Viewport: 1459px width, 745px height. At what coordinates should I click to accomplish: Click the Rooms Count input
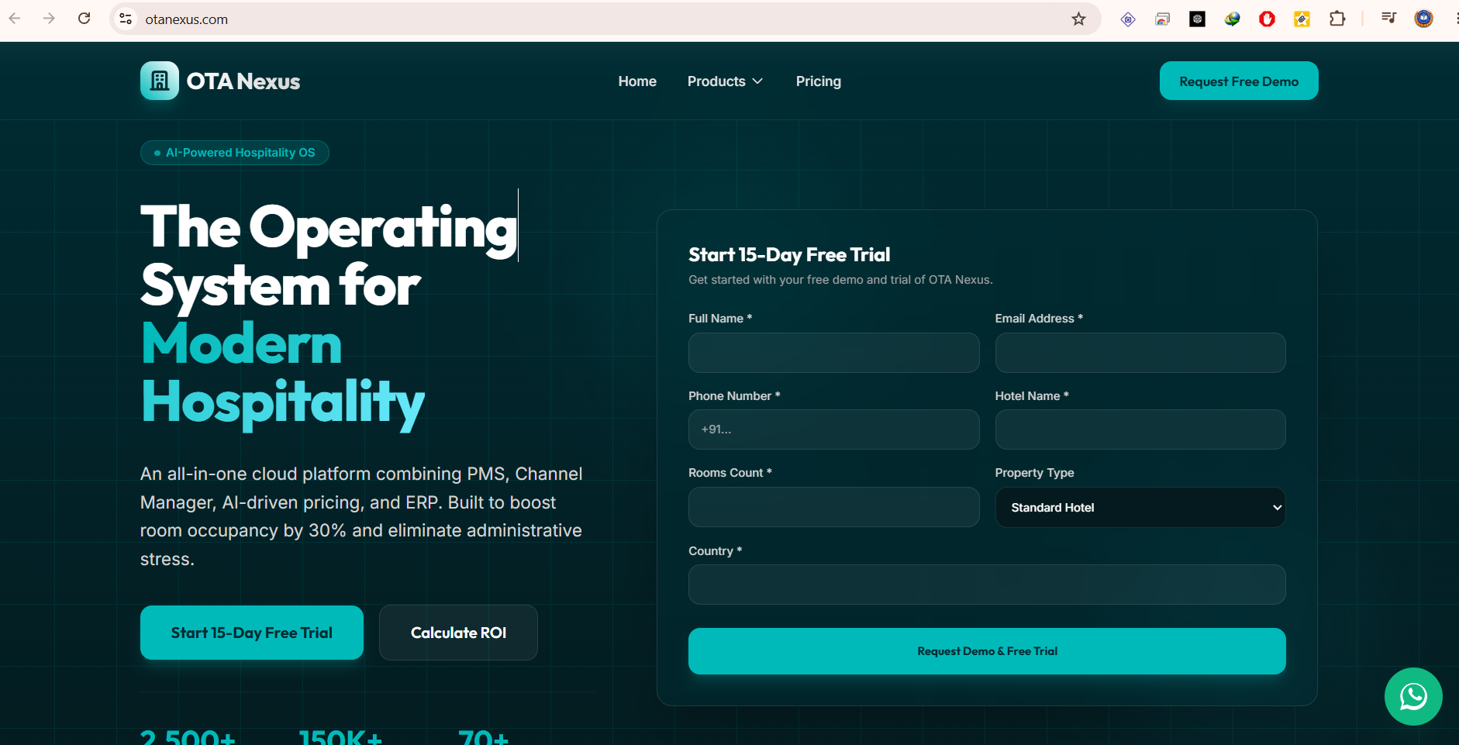tap(833, 507)
